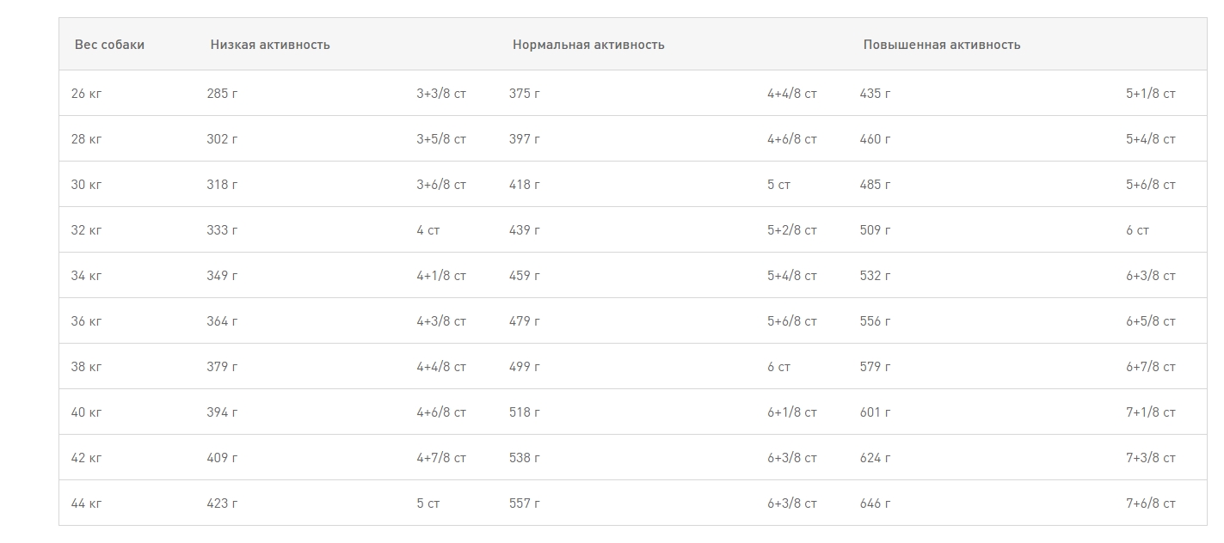Click the '397 г' normal activity cell
Image resolution: width=1224 pixels, height=543 pixels.
[525, 139]
